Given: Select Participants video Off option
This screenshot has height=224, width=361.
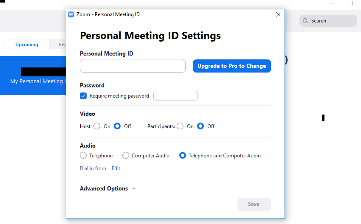Looking at the screenshot, I should (201, 126).
